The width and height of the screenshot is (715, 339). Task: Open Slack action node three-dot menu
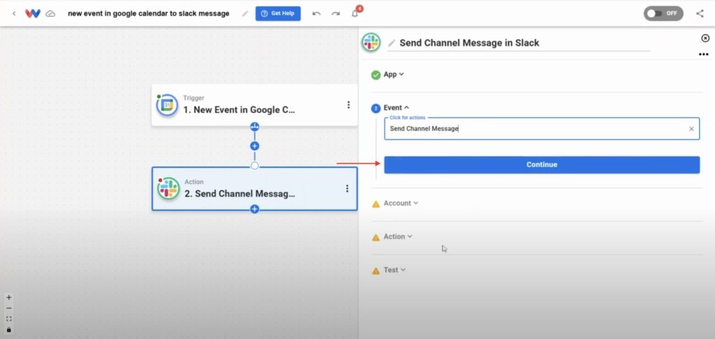347,188
